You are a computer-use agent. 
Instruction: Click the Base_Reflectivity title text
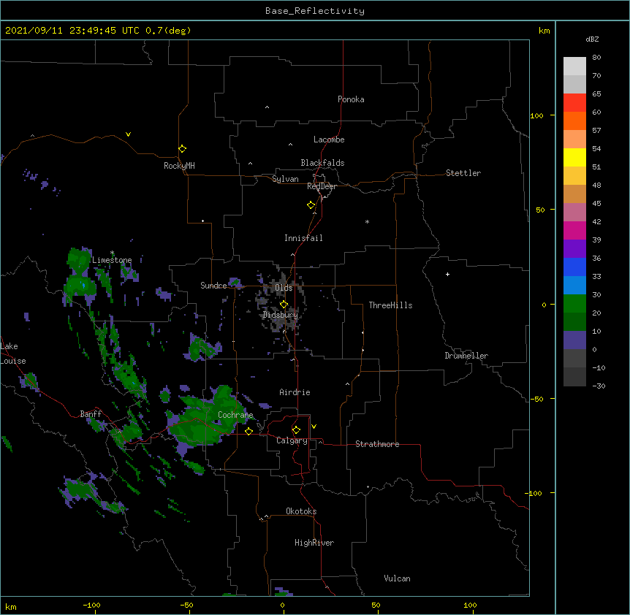point(315,11)
